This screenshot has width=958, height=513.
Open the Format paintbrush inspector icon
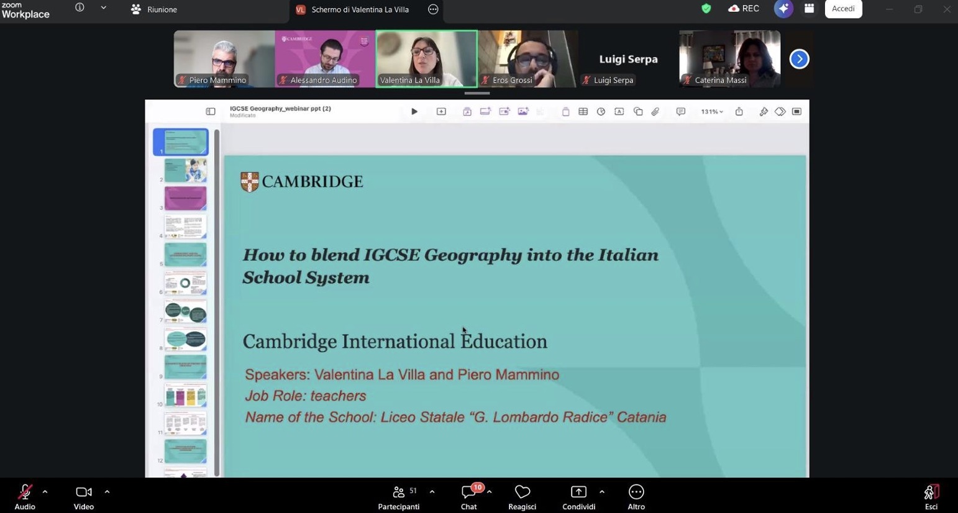(764, 112)
